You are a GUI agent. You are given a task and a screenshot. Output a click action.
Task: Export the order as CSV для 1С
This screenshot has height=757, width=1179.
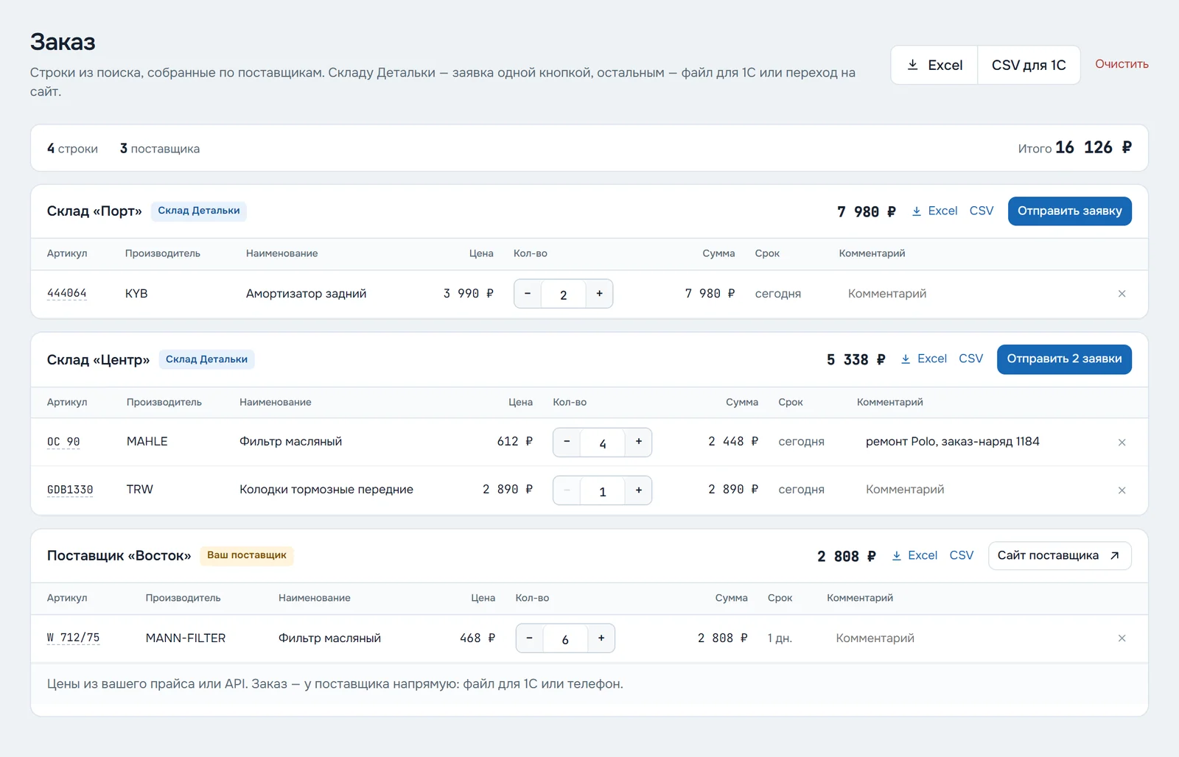[1029, 65]
